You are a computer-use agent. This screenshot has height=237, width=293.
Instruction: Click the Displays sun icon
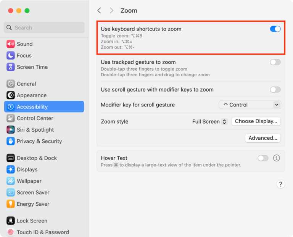pyautogui.click(x=11, y=169)
